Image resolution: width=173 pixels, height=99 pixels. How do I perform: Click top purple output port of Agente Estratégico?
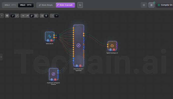[x=117, y=43]
